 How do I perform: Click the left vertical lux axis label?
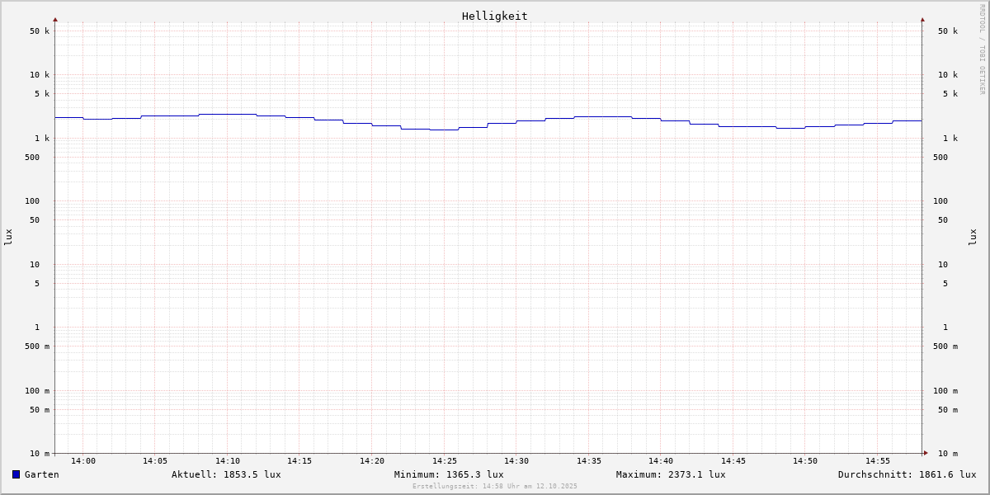8,237
